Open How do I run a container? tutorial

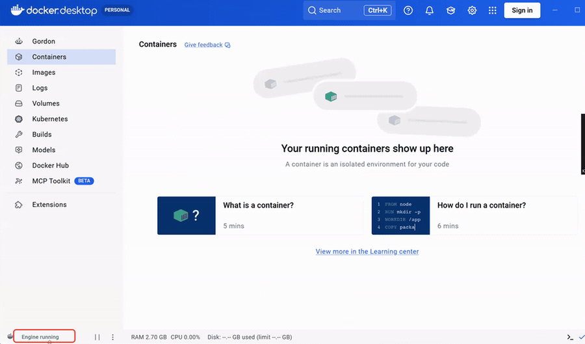coord(474,216)
